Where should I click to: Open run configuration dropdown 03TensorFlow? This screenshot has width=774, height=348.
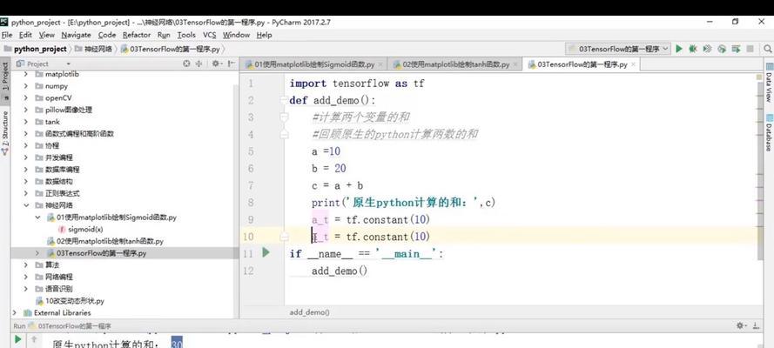pyautogui.click(x=618, y=49)
